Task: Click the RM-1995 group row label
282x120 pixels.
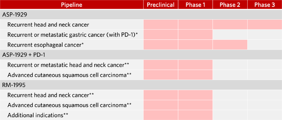Action: point(14,85)
